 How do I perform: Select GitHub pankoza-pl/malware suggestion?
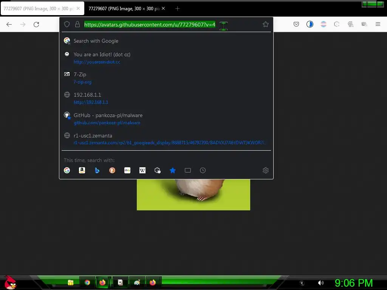click(166, 119)
